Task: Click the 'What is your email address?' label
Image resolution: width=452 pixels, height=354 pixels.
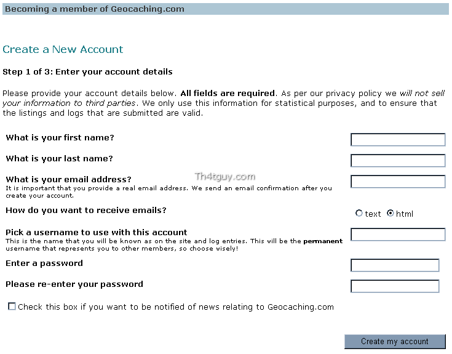Action: (68, 180)
